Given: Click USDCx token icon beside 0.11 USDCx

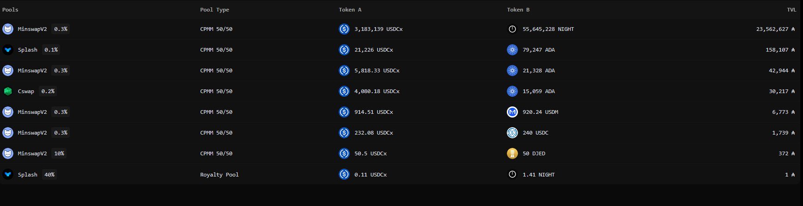Looking at the screenshot, I should [344, 175].
